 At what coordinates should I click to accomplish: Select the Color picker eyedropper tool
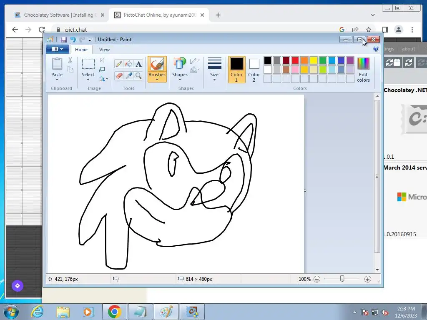[x=129, y=75]
